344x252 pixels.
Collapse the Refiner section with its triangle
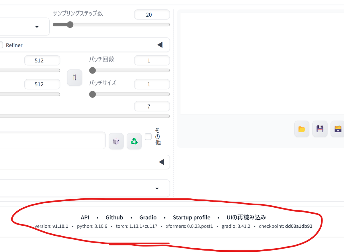[160, 45]
